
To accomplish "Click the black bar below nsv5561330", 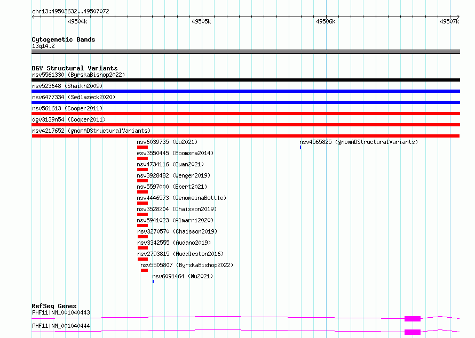I will click(246, 80).
